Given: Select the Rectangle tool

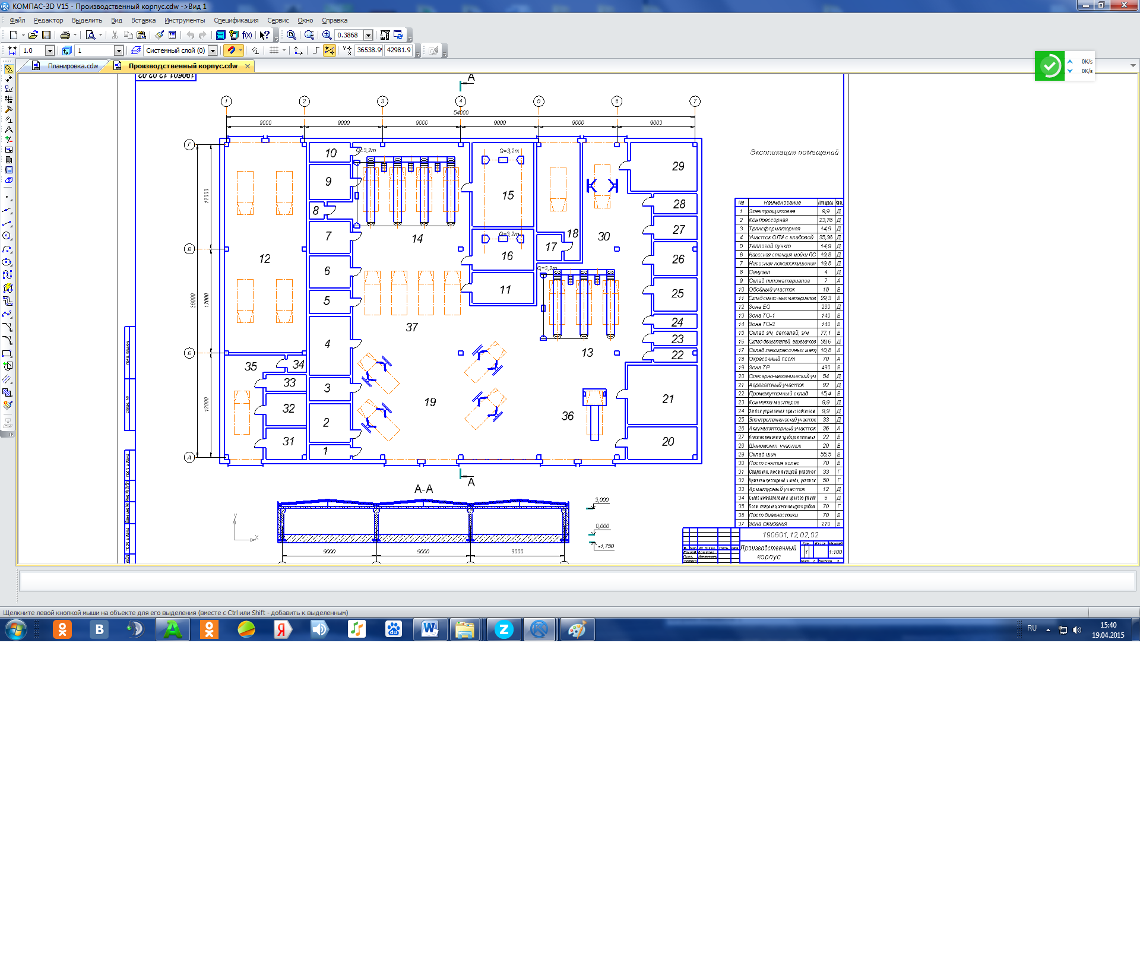Looking at the screenshot, I should point(7,353).
